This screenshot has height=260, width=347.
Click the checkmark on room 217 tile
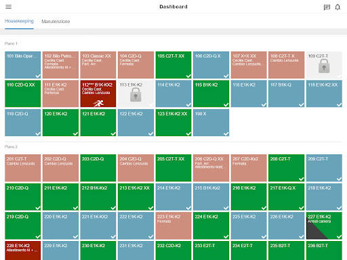pos(302,208)
